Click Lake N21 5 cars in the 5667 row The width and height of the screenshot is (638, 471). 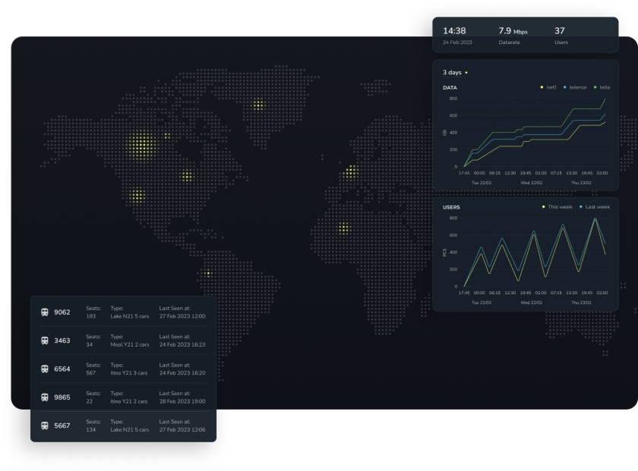[130, 429]
